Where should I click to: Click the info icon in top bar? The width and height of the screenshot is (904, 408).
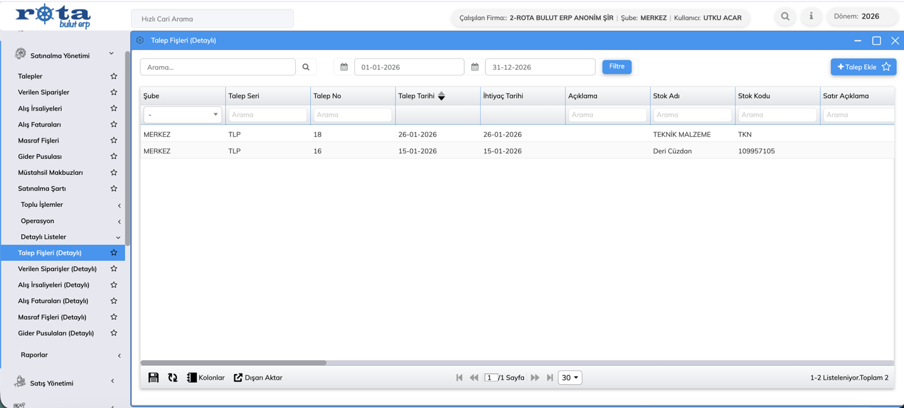811,17
